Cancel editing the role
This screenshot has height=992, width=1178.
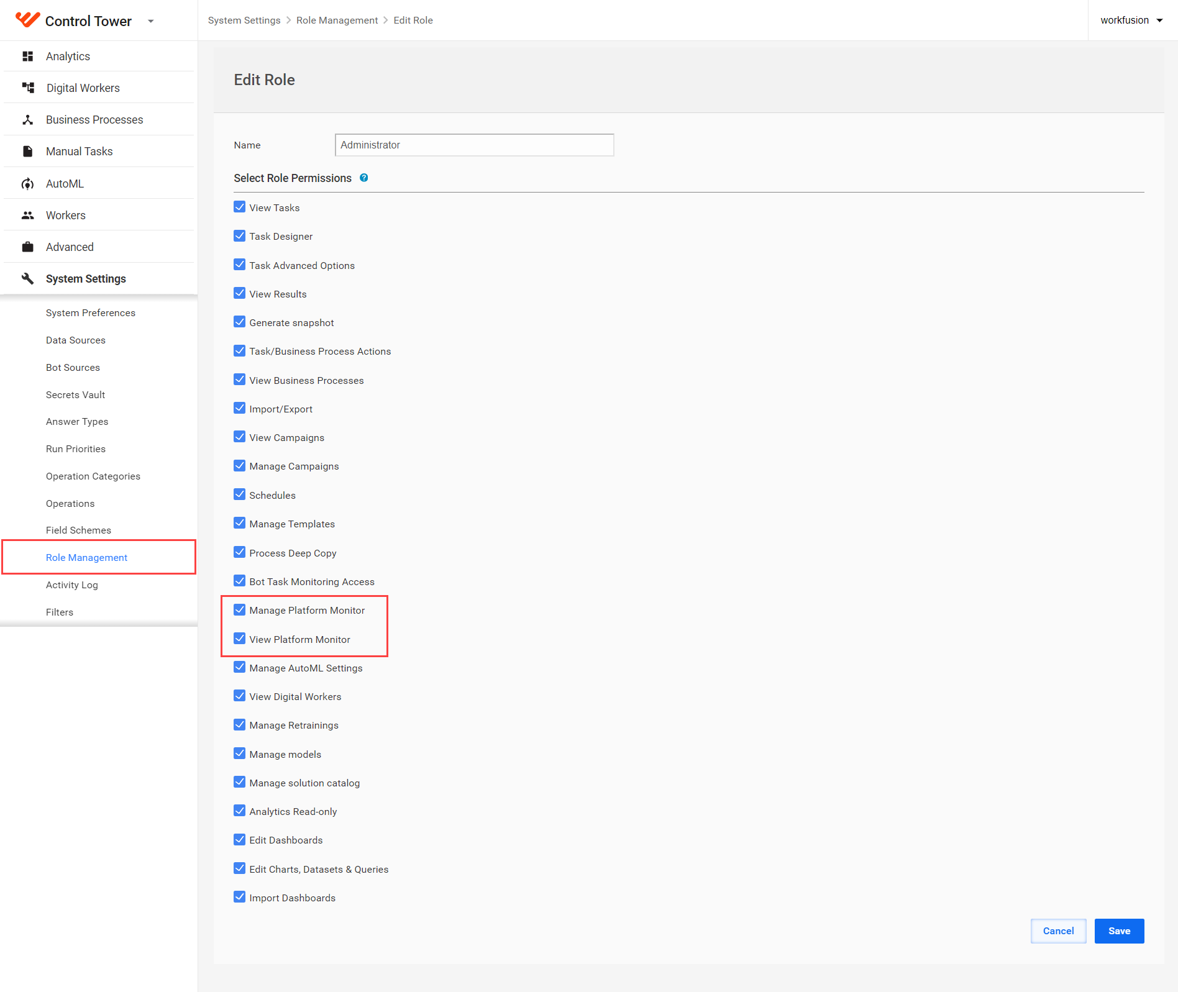1058,931
